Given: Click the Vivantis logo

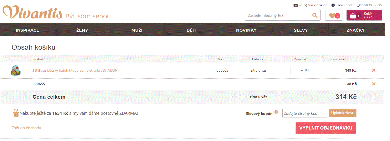Looking at the screenshot, I should point(33,12).
